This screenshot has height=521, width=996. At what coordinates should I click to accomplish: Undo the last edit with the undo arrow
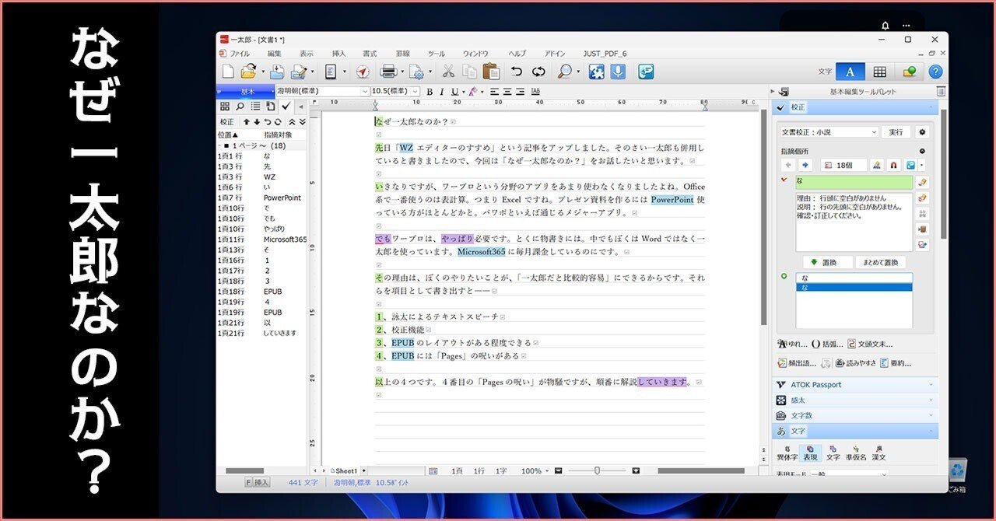[x=515, y=71]
